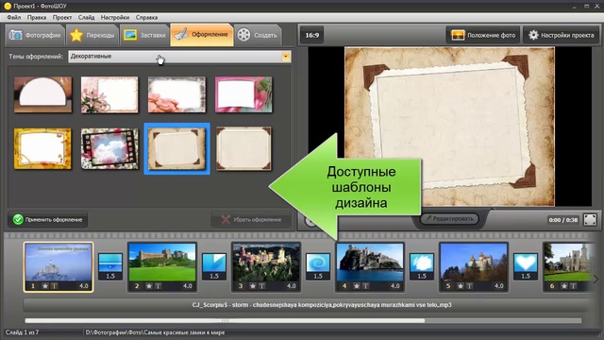
Task: Click the Применить оформление button
Action: 48,219
